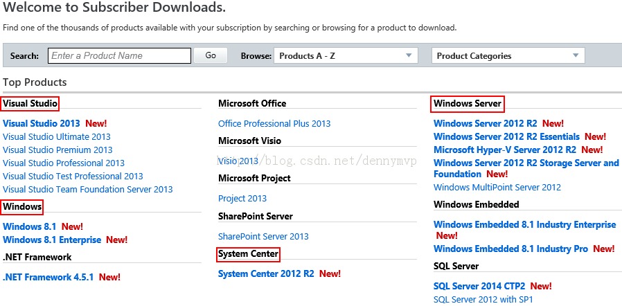This screenshot has height=306, width=622.
Task: Open Visual Studio Test Professional 2013
Action: pyautogui.click(x=73, y=176)
